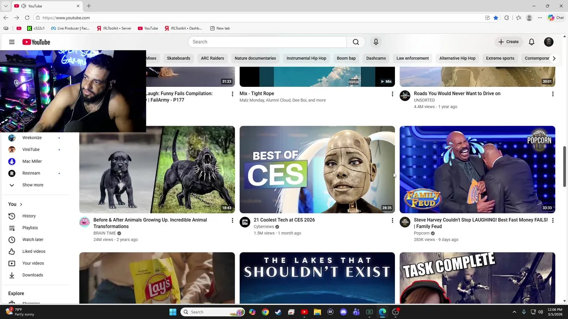Open options menu for 21 Coolest Tech video
Image resolution: width=568 pixels, height=319 pixels.
click(392, 220)
